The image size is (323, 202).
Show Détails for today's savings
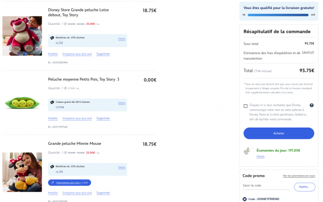click(260, 156)
